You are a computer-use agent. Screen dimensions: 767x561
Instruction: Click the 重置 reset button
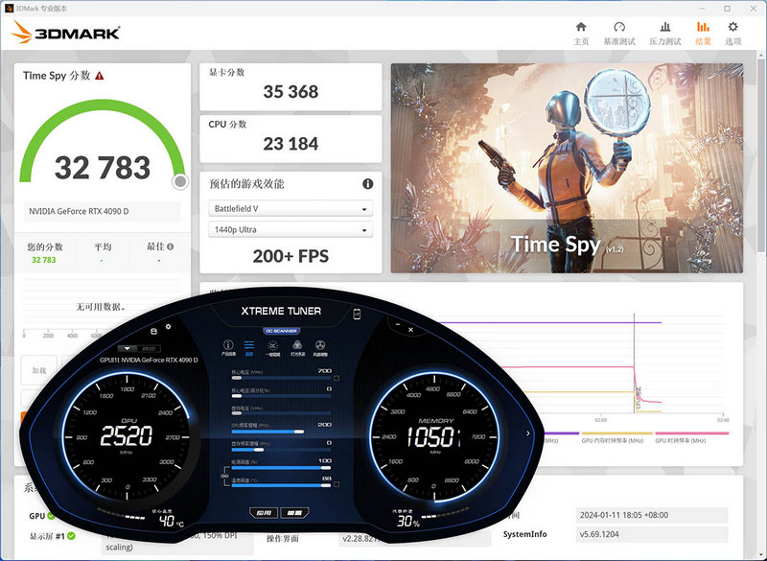click(295, 513)
